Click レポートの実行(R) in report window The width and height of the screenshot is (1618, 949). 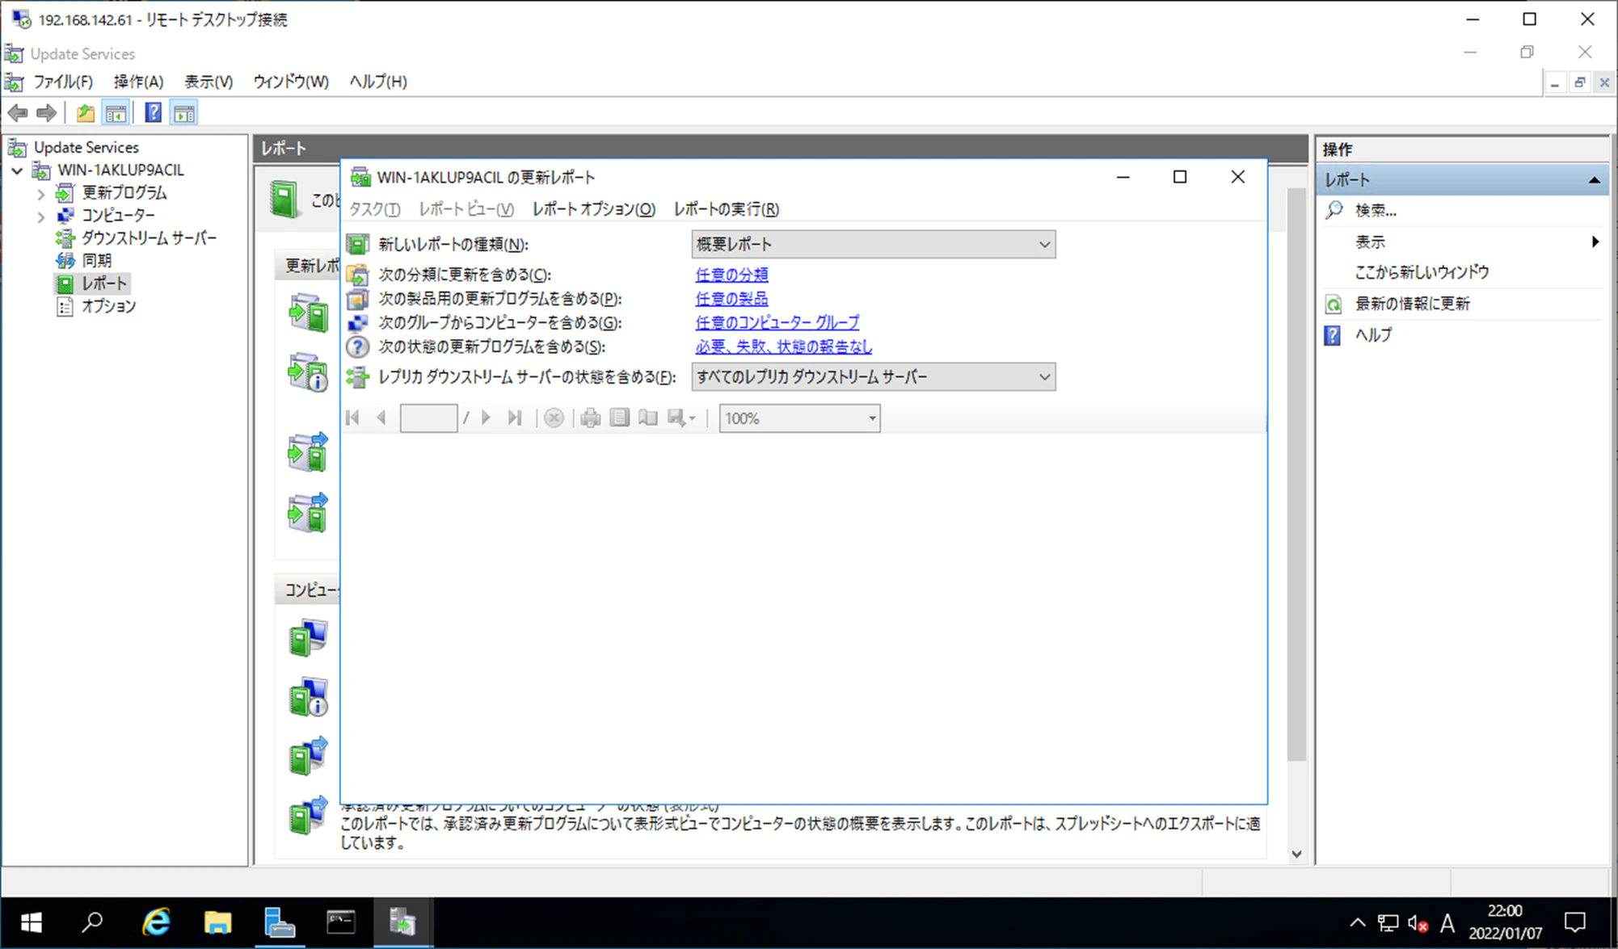pyautogui.click(x=726, y=209)
